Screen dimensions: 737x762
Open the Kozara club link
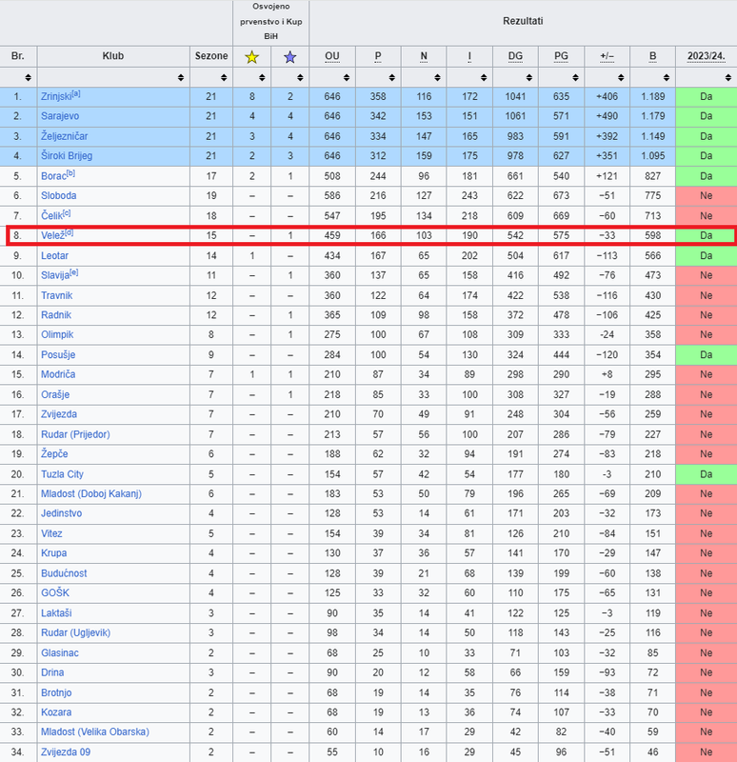point(56,712)
